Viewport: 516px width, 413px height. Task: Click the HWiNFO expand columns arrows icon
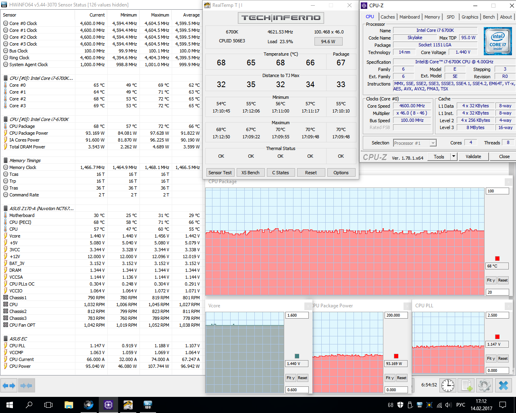pos(9,386)
